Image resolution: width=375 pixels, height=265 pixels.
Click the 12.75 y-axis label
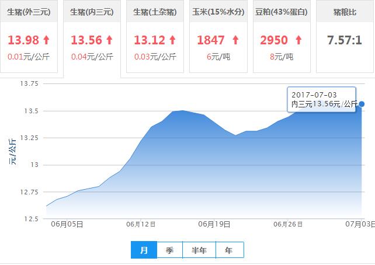[29, 192]
